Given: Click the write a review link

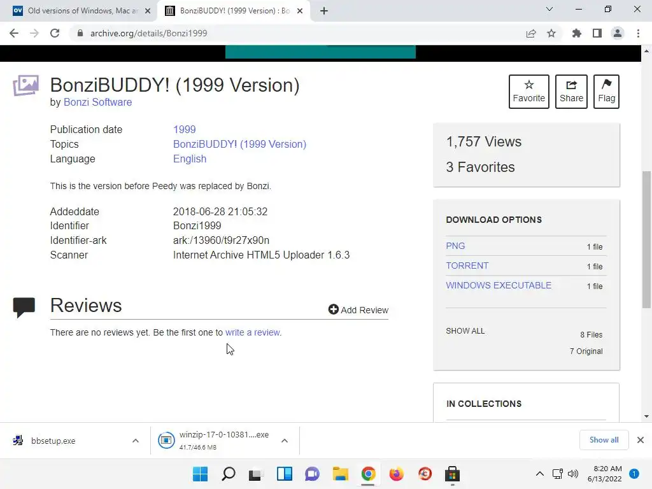Looking at the screenshot, I should click(252, 332).
